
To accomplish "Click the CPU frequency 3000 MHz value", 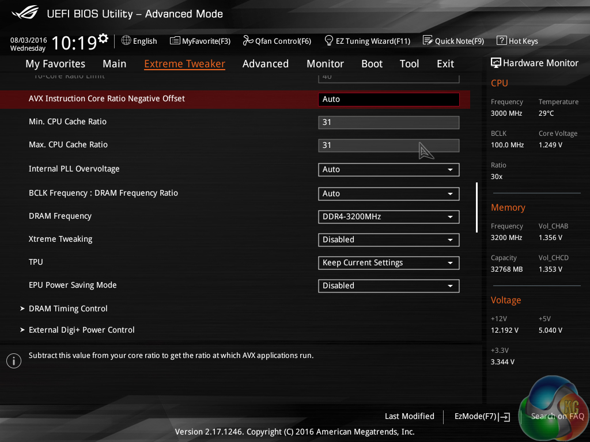I will [506, 113].
